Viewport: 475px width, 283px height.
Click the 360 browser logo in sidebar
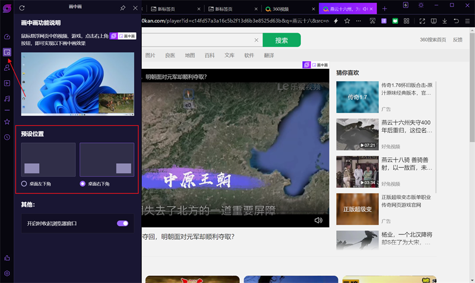click(x=7, y=8)
